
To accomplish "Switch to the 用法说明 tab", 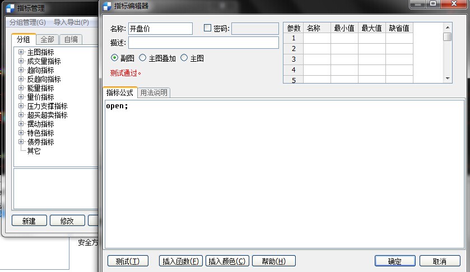I will click(153, 93).
